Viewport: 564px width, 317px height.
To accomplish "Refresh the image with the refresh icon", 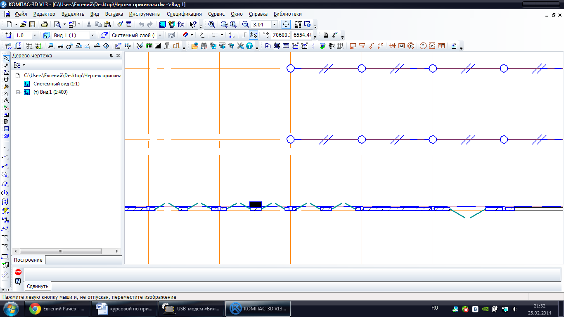I will (308, 24).
